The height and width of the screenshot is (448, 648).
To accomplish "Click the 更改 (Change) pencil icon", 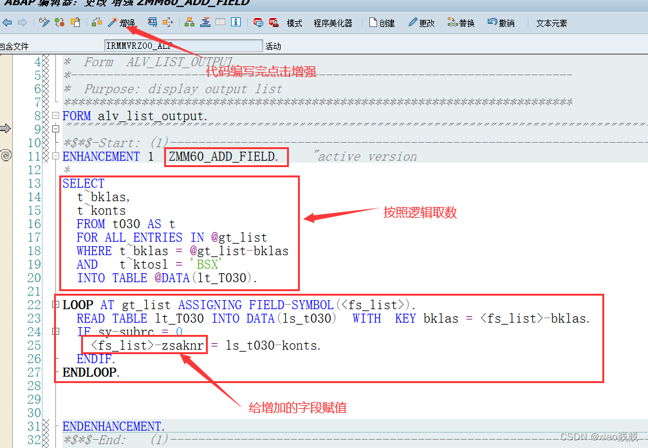I will tap(412, 22).
